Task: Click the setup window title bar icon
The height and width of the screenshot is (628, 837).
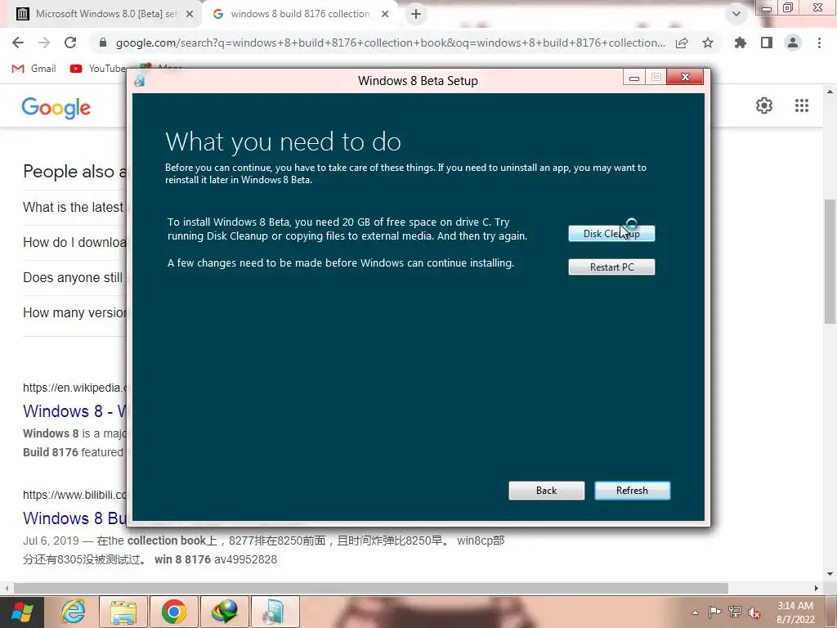Action: [140, 81]
